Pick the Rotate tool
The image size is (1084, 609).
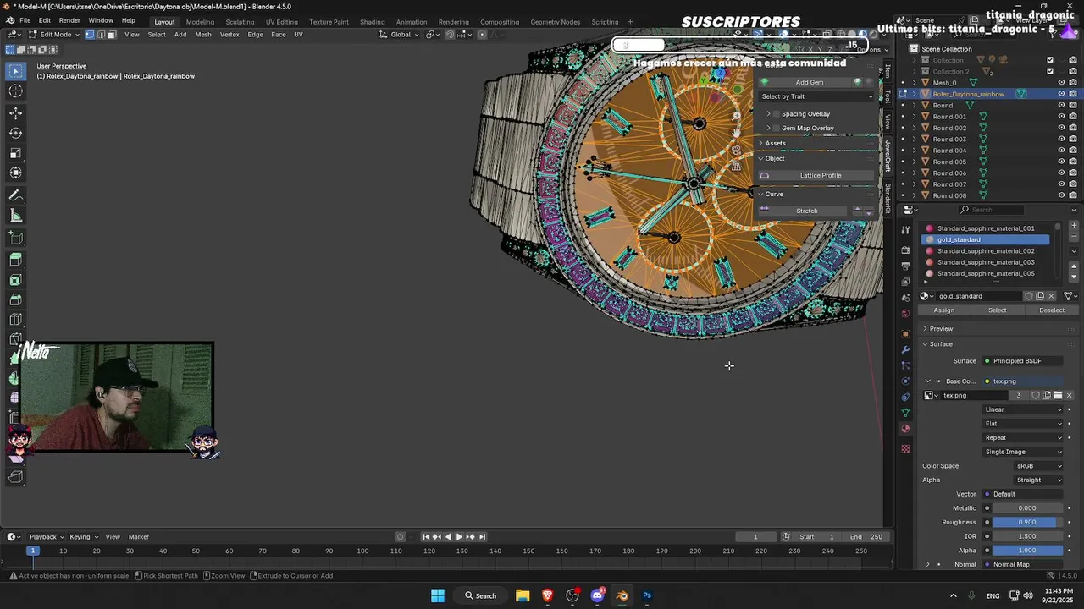15,133
